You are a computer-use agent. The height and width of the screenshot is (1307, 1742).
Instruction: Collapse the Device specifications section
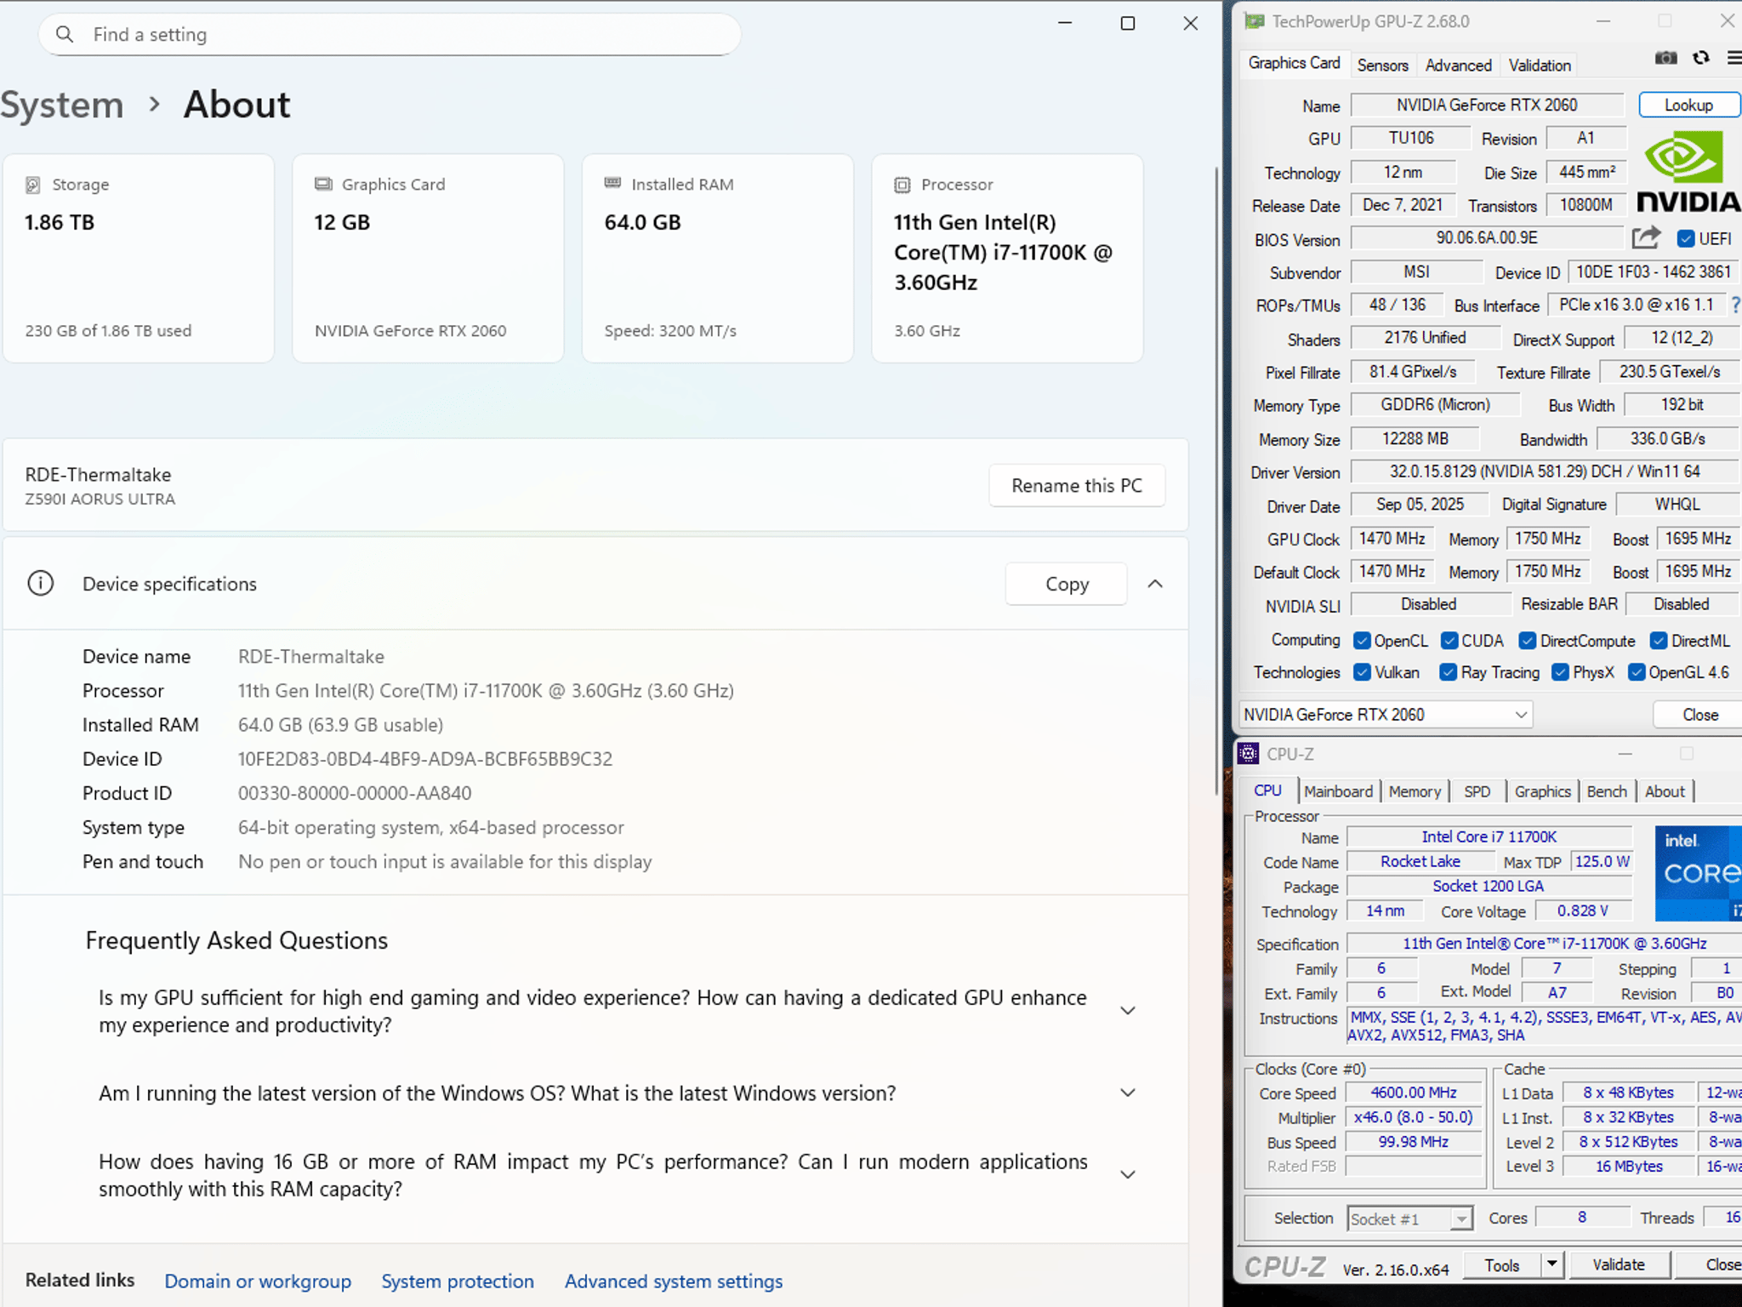pyautogui.click(x=1155, y=584)
